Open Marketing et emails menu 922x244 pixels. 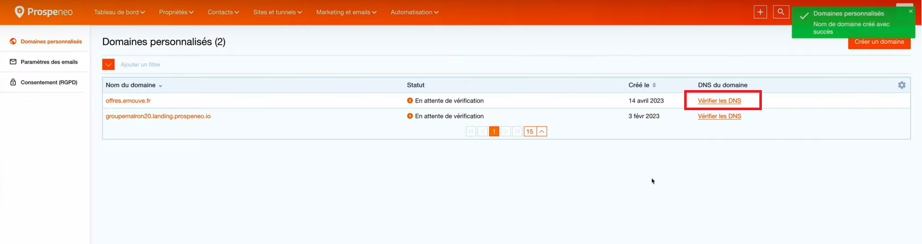(x=346, y=12)
